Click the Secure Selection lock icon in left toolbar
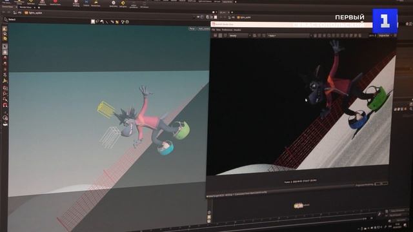413x232 pixels. (5, 52)
